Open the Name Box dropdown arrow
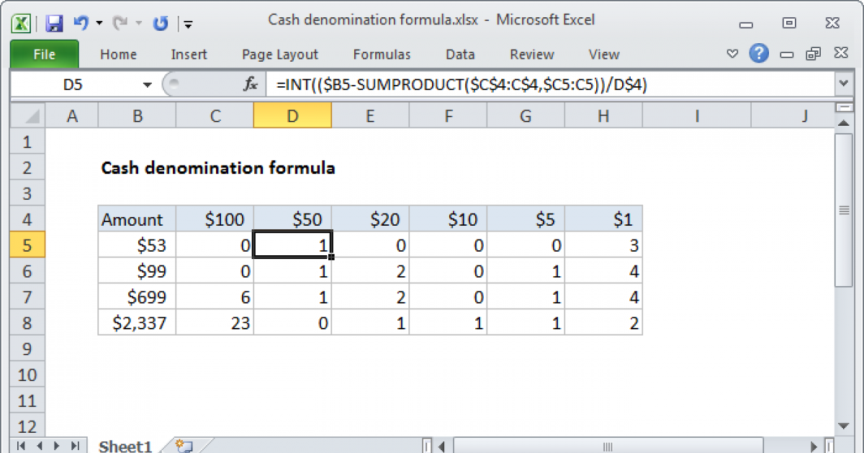The height and width of the screenshot is (453, 864). (x=148, y=85)
